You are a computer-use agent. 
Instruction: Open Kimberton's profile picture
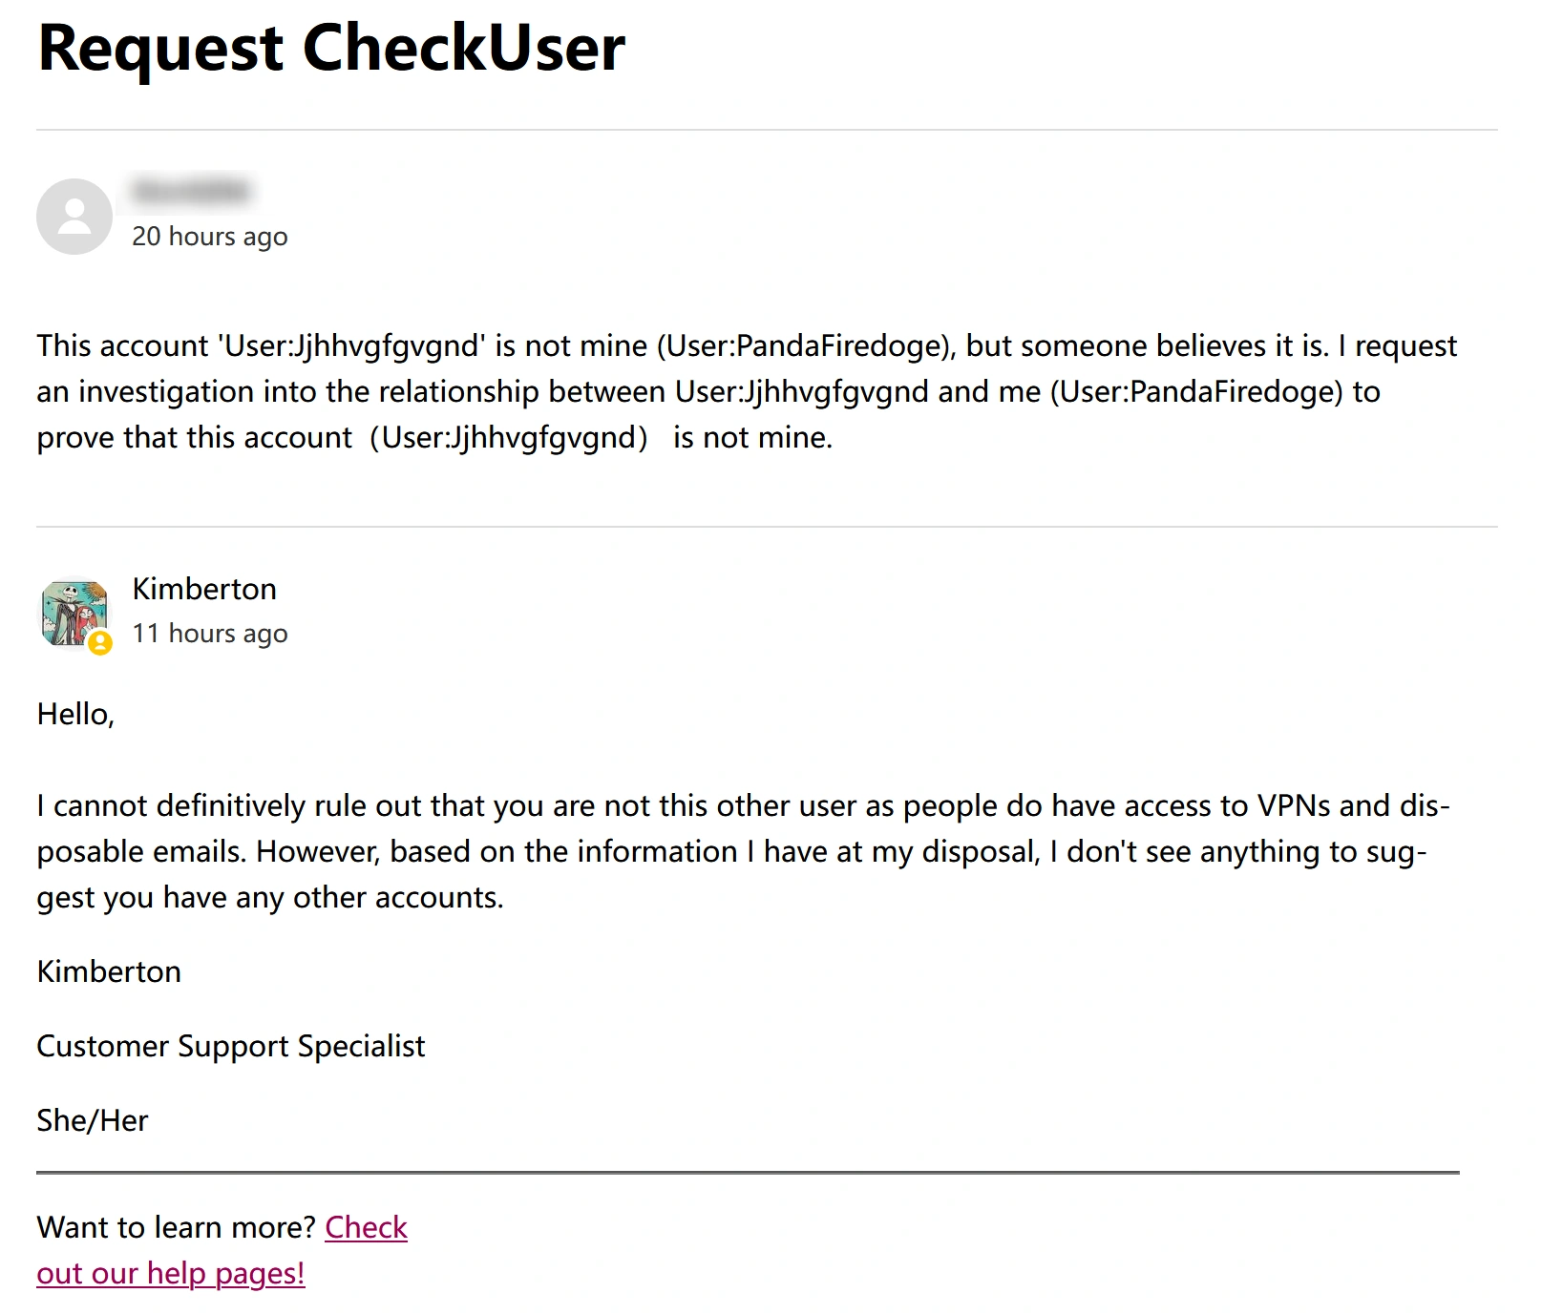(71, 612)
